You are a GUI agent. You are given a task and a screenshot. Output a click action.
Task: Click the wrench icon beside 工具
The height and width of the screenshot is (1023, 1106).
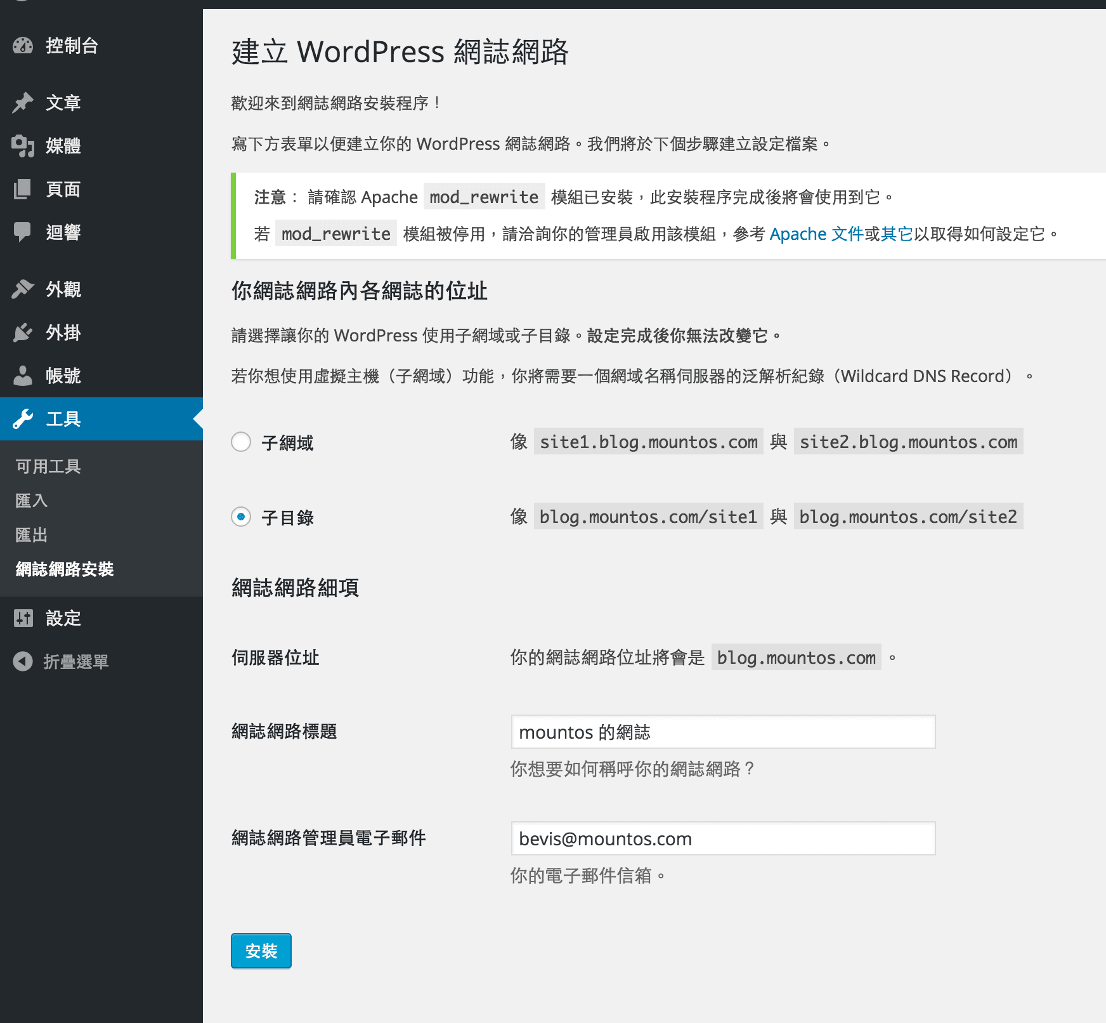pos(23,419)
